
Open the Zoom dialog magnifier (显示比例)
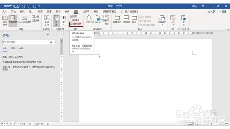89,19
